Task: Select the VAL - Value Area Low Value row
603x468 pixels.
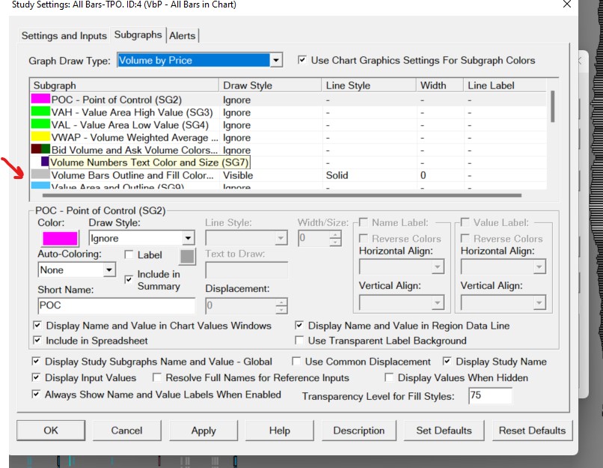Action: click(129, 125)
